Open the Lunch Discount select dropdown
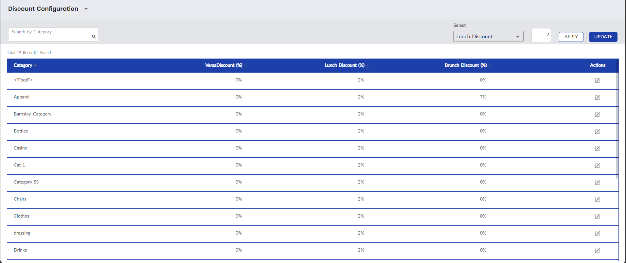The image size is (626, 263). (x=488, y=37)
